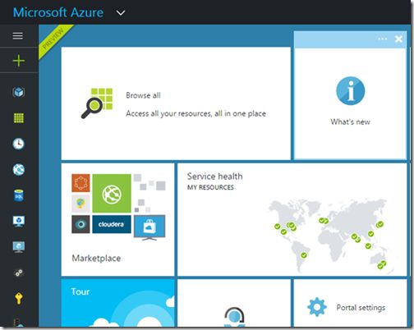The height and width of the screenshot is (330, 414).
Task: Click the Portal settings gear icon
Action: coord(317,307)
